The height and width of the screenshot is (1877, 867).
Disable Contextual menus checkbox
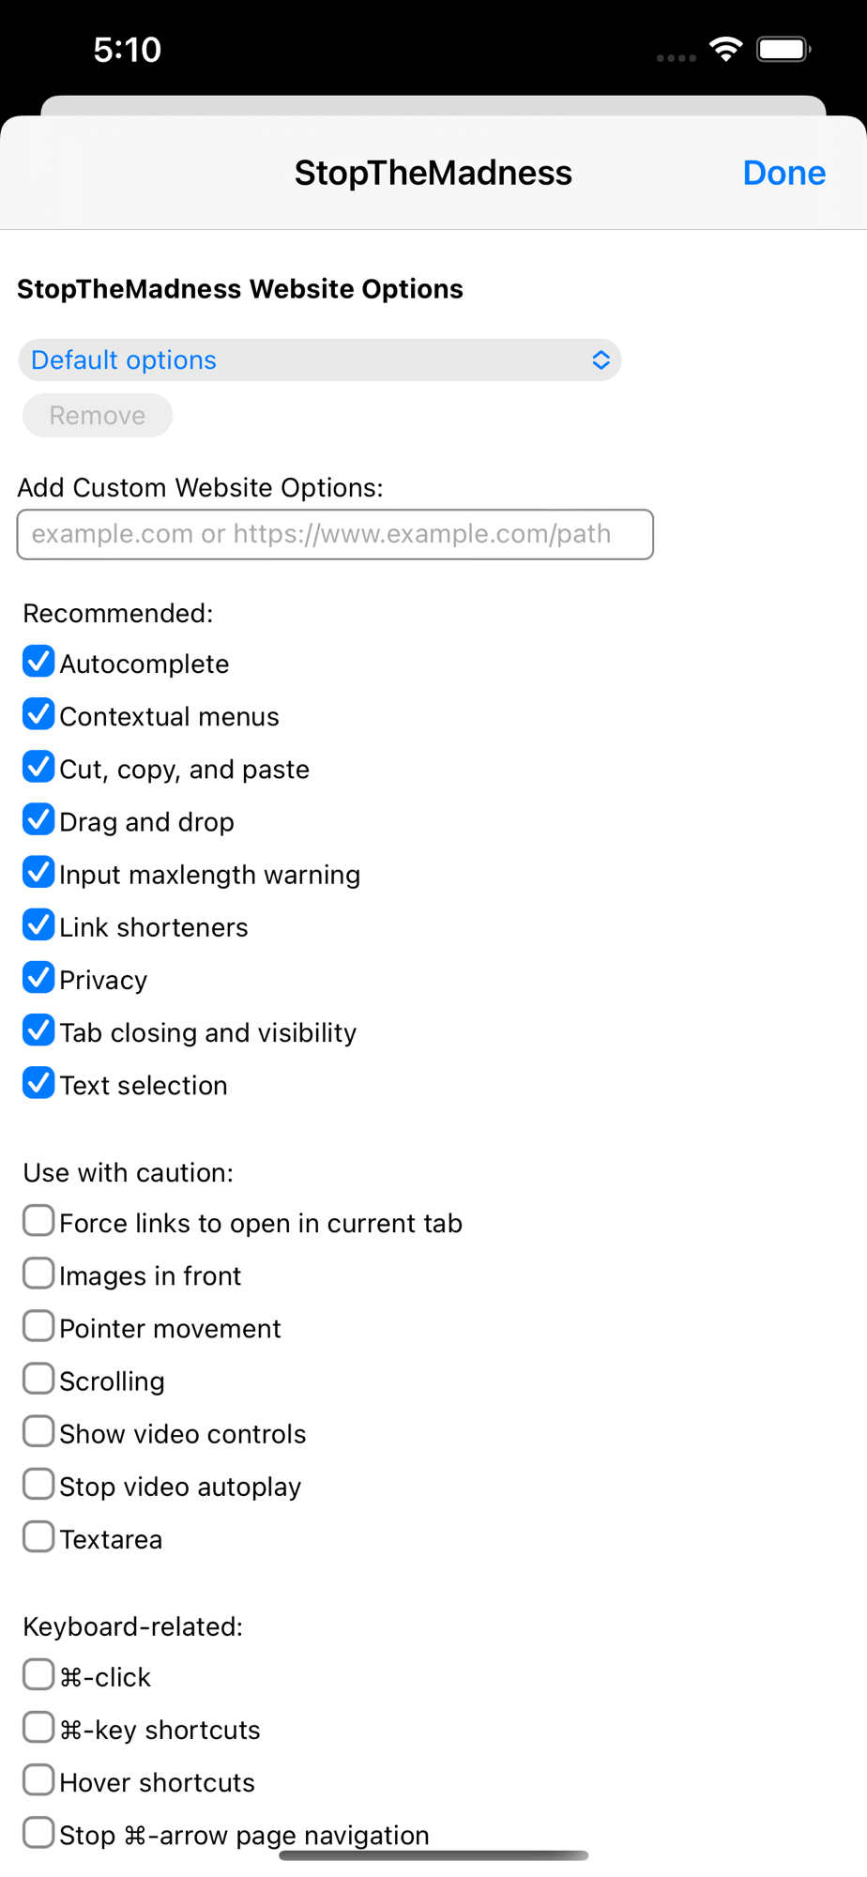pyautogui.click(x=38, y=714)
